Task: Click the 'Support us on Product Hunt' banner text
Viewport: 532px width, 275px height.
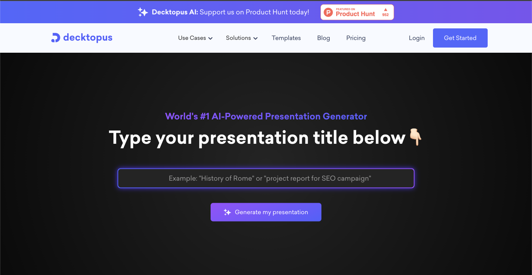Action: click(x=254, y=12)
